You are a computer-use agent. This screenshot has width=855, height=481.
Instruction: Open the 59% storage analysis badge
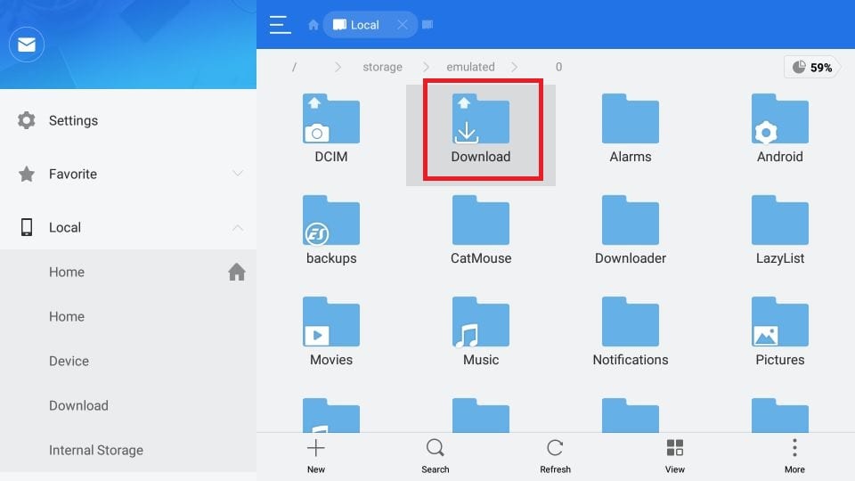[x=812, y=67]
